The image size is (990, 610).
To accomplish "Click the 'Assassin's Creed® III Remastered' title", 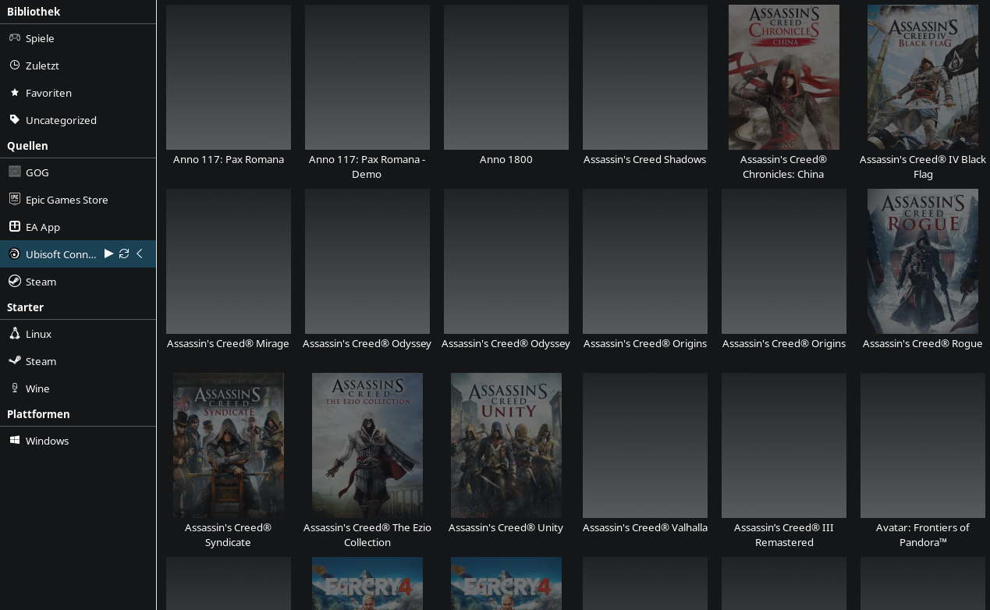I will pyautogui.click(x=784, y=534).
